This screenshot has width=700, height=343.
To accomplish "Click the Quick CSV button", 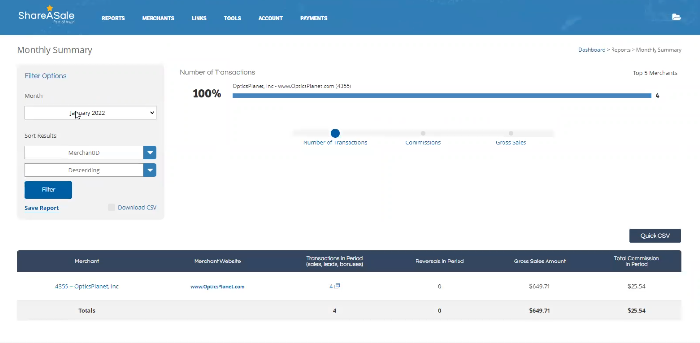I will (x=655, y=236).
